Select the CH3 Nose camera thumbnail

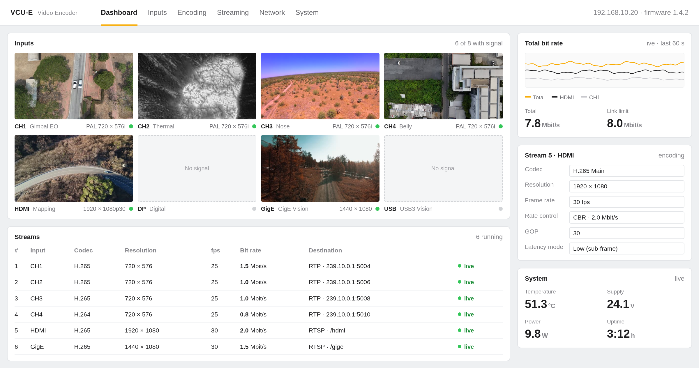point(320,86)
